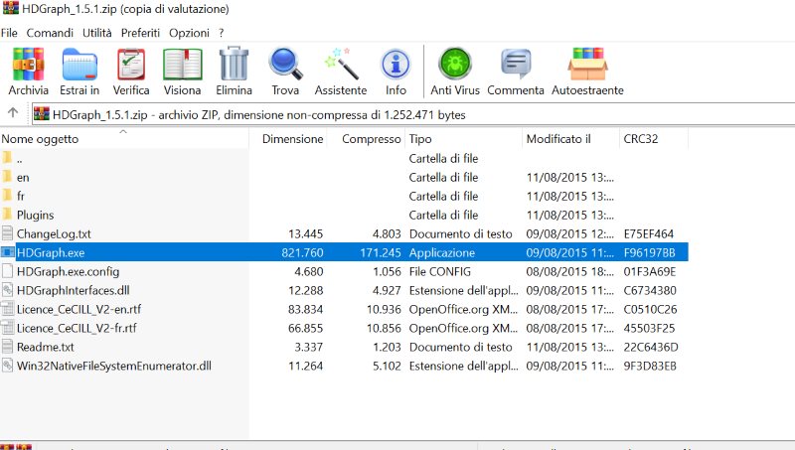Sort by Dimensione column header
Image resolution: width=795 pixels, height=450 pixels.
pyautogui.click(x=288, y=138)
